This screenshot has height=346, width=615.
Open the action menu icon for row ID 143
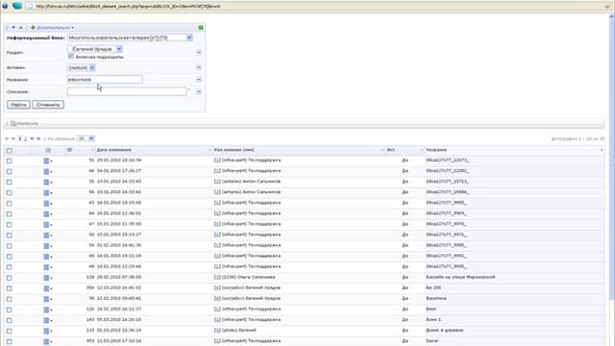click(48, 320)
